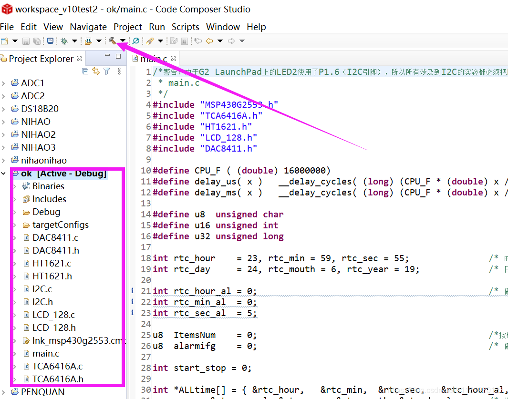
Task: Open the Help menu
Action: (x=256, y=27)
